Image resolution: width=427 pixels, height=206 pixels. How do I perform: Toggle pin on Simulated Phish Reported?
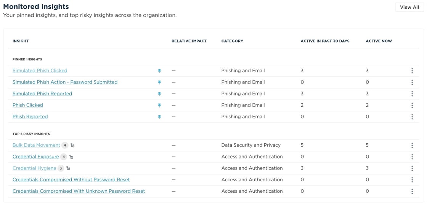[159, 94]
